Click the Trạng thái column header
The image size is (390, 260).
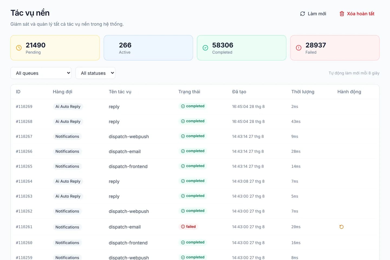pyautogui.click(x=189, y=92)
